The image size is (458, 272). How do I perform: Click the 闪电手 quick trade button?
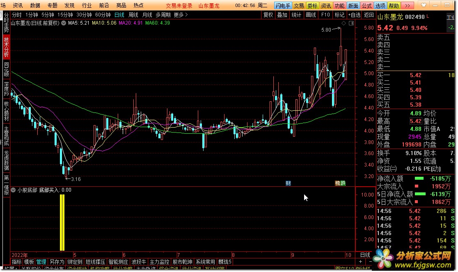click(x=283, y=6)
